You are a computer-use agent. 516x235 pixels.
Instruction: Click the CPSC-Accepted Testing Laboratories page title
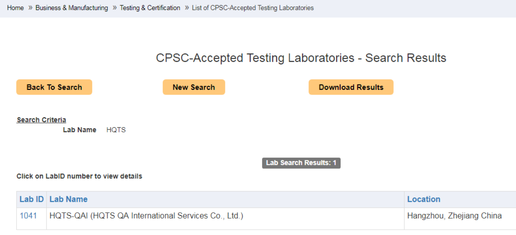301,58
